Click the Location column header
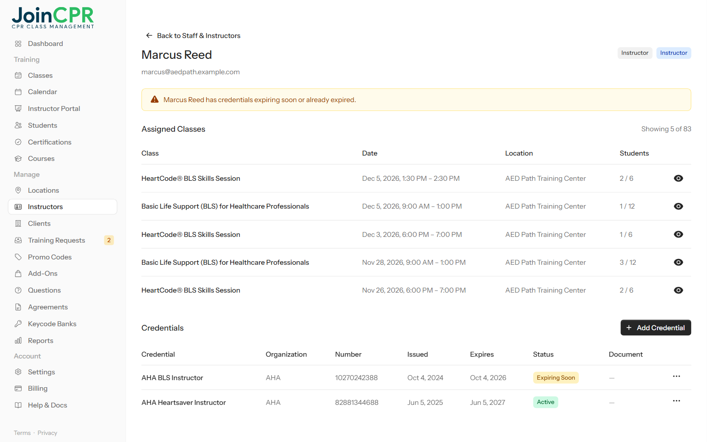The width and height of the screenshot is (707, 442). pyautogui.click(x=519, y=153)
